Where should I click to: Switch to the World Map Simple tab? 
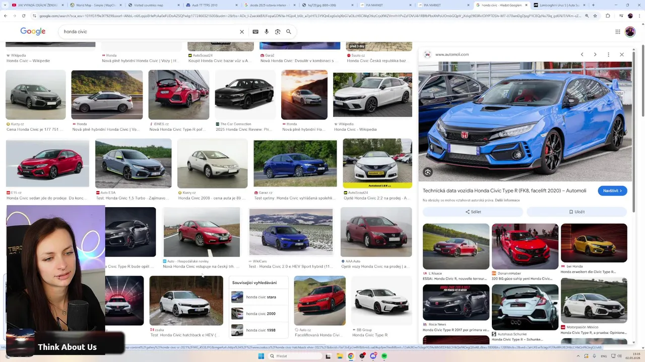(x=95, y=5)
